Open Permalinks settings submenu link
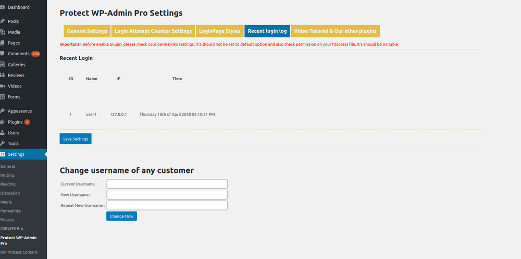Screen dimensions: 521x259 (x=10, y=211)
